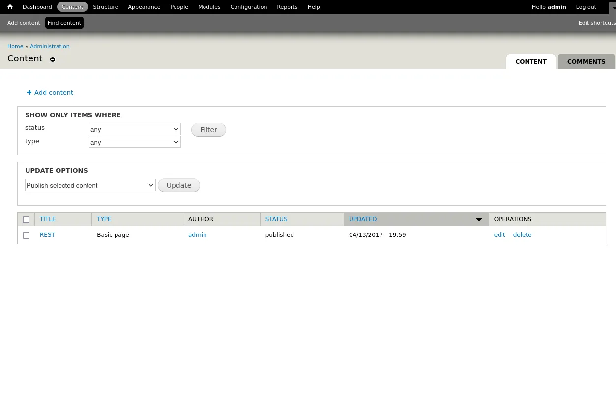Click the published status cell

point(280,235)
